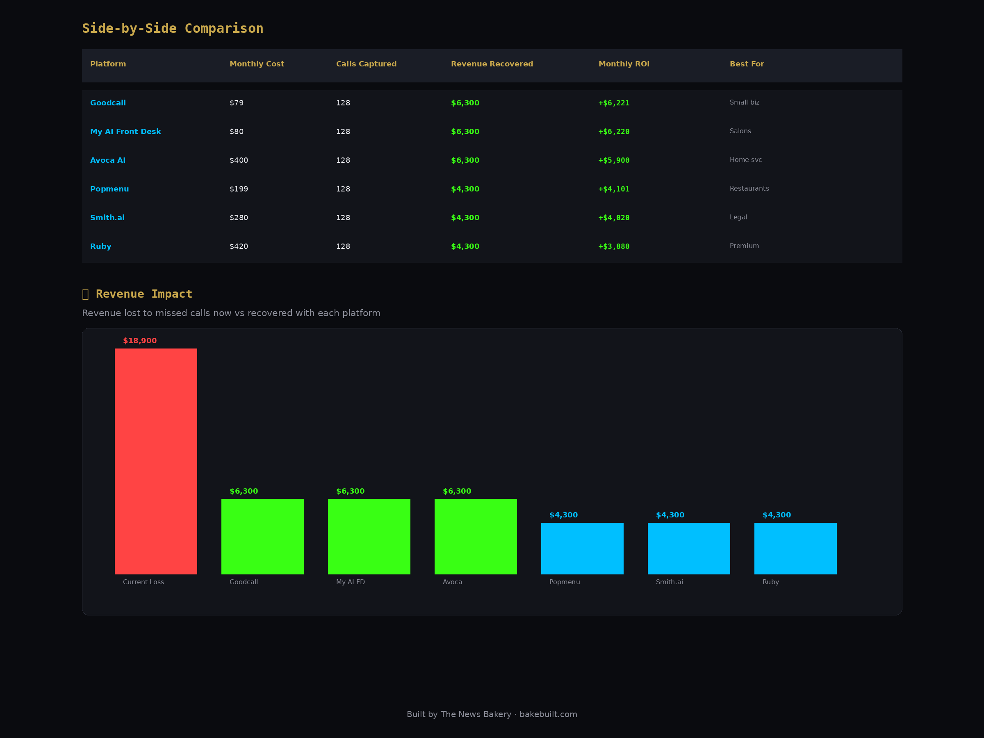
Task: Click the Restaurants best-for cell
Action: pos(749,189)
